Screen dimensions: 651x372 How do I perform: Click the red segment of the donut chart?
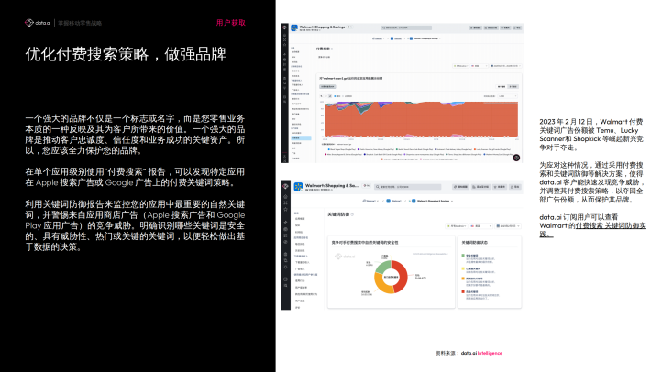point(402,276)
